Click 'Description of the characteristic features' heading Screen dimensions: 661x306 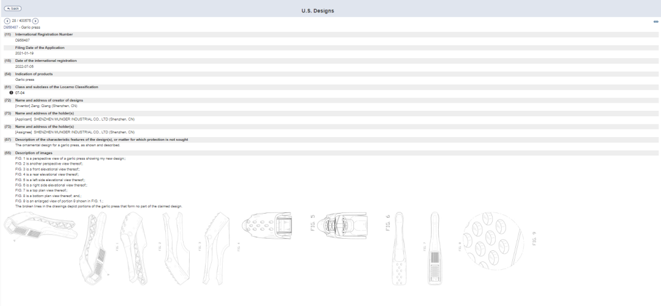[102, 140]
